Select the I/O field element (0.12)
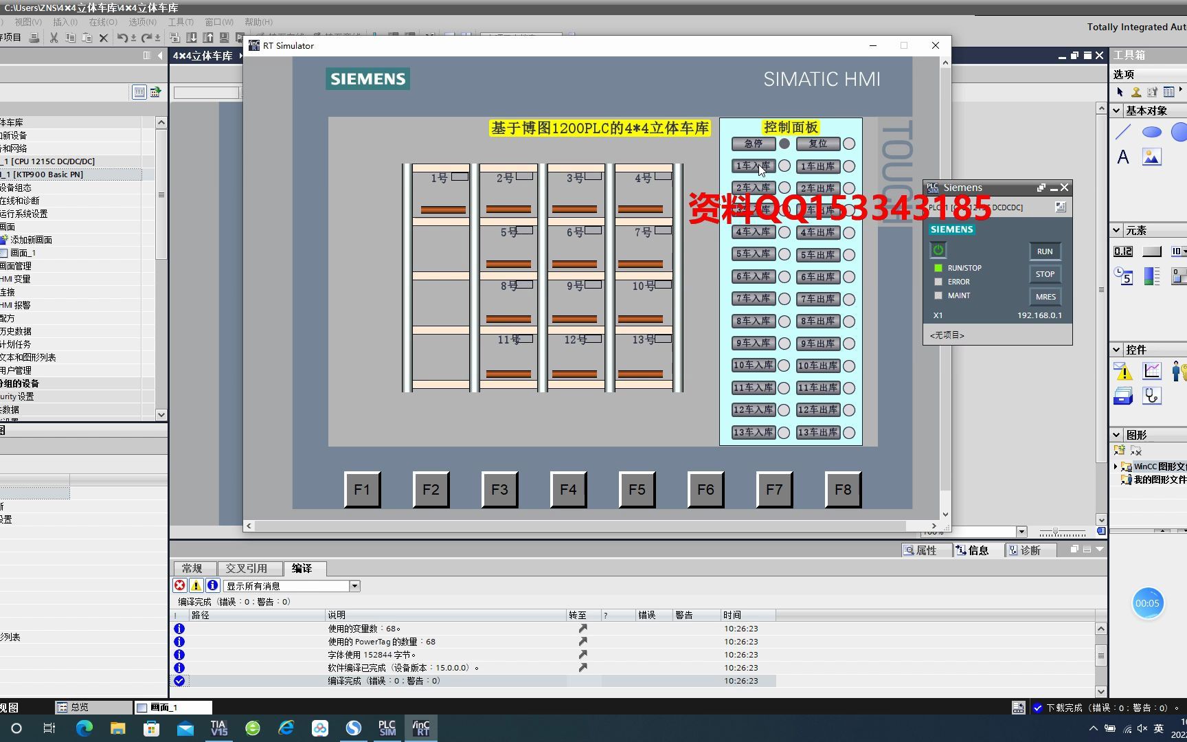 pyautogui.click(x=1123, y=251)
